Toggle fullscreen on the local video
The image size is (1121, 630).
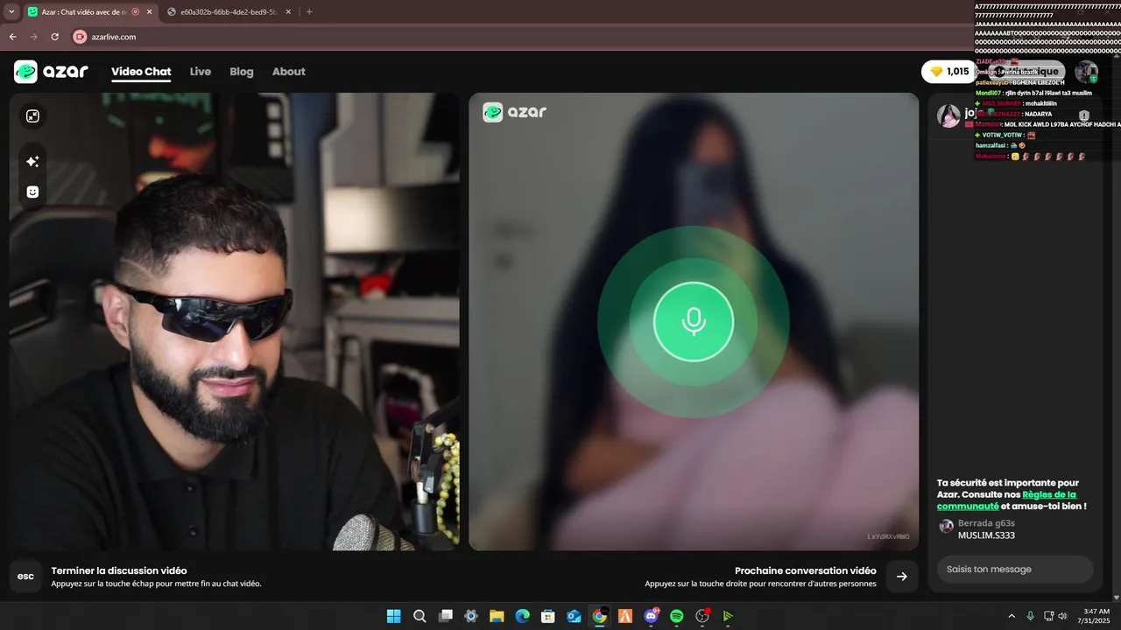32,115
